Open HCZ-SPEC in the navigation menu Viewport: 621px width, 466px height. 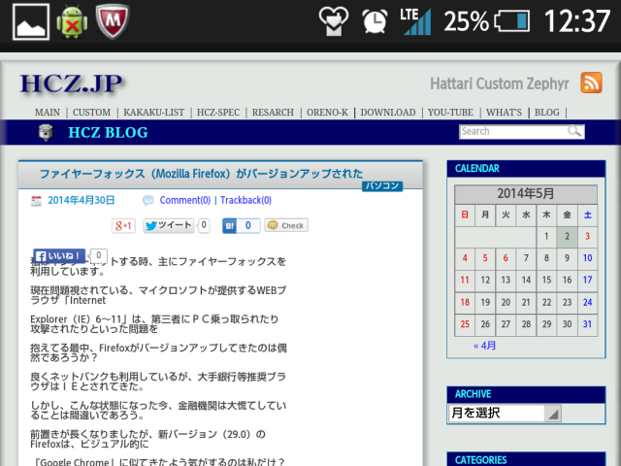tap(218, 113)
